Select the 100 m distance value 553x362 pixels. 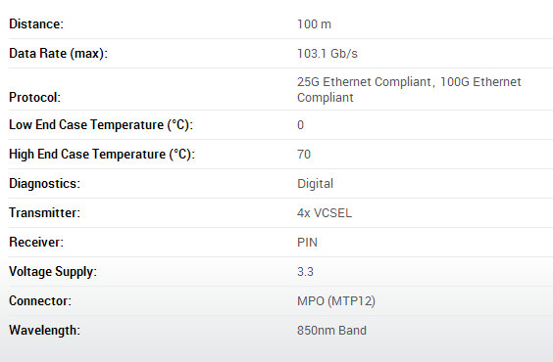(x=314, y=24)
